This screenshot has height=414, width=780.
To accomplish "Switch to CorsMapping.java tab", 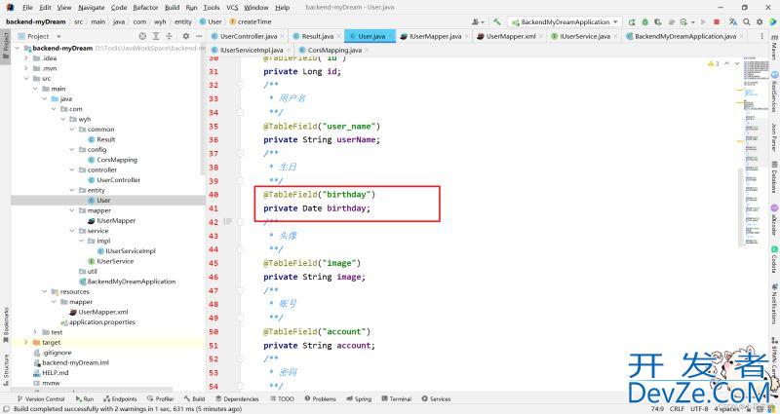I will 331,51.
